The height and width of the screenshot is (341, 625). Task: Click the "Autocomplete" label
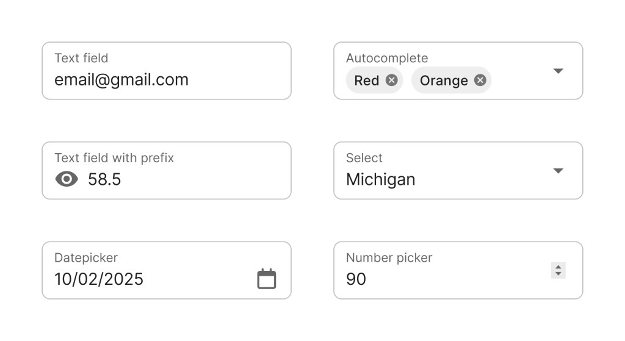[387, 58]
